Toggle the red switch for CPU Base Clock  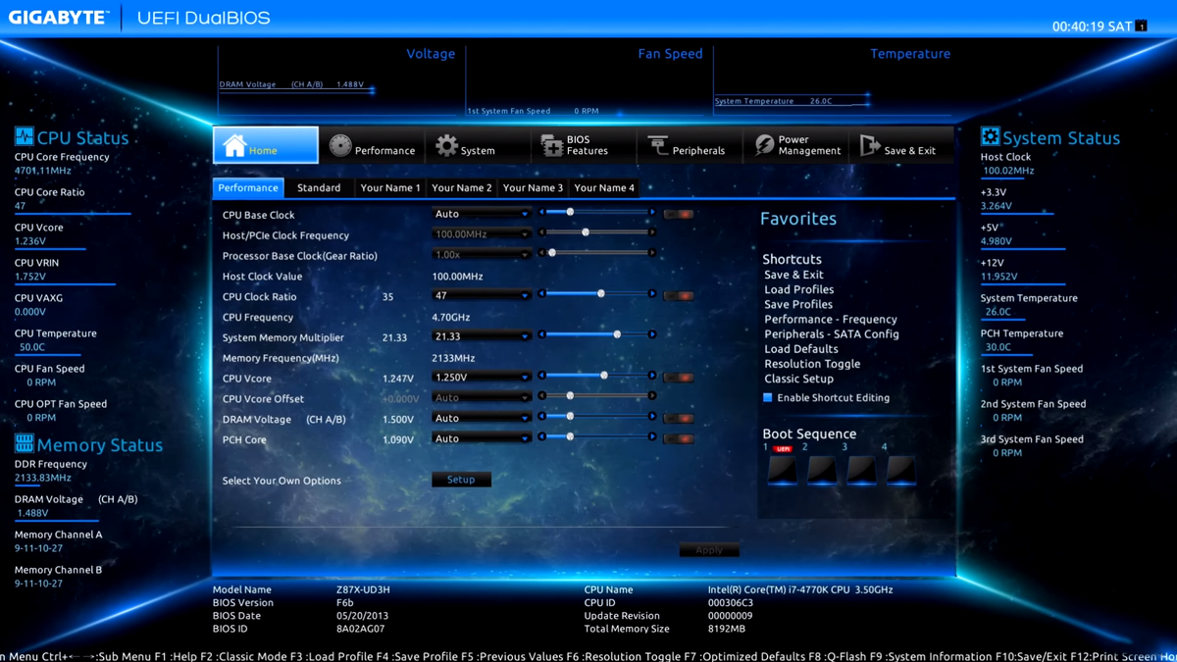click(678, 214)
